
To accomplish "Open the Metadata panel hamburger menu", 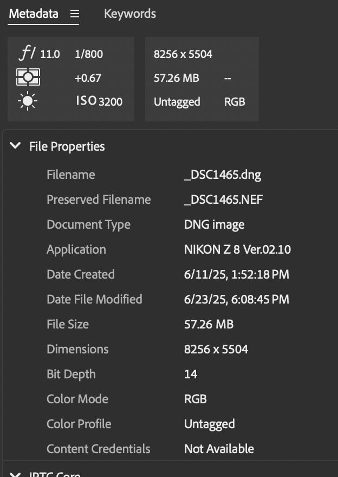I will click(x=75, y=14).
